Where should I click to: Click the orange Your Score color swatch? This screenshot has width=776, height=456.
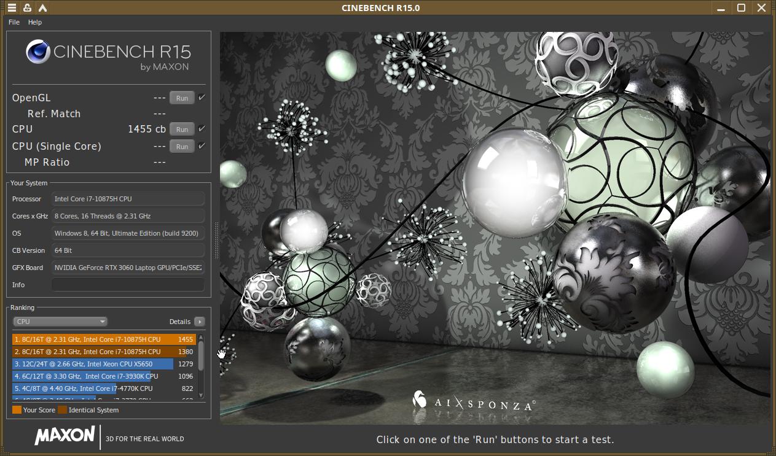click(17, 410)
